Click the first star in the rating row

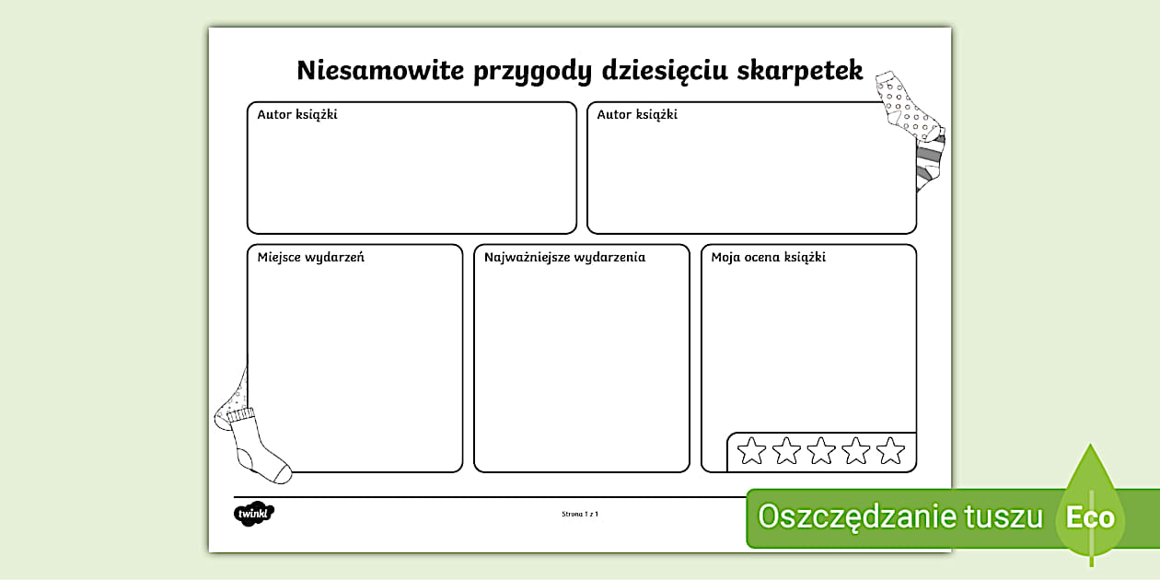pos(752,451)
